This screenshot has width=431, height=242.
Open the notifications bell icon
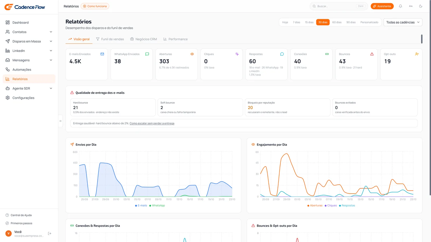pyautogui.click(x=401, y=6)
